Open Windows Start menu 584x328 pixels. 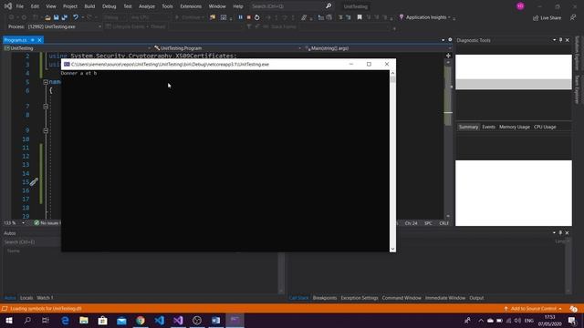[9, 320]
